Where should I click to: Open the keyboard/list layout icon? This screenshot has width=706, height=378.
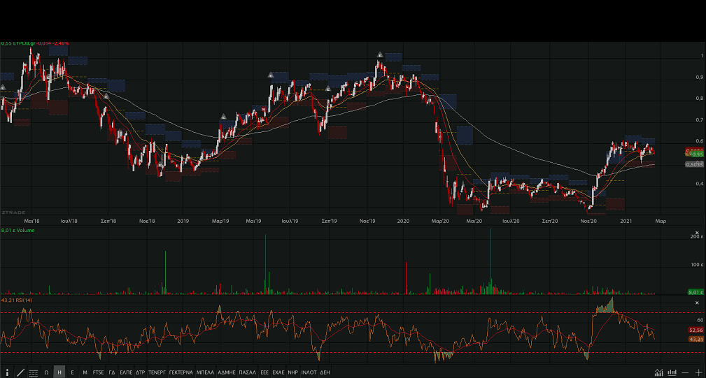[x=34, y=372]
